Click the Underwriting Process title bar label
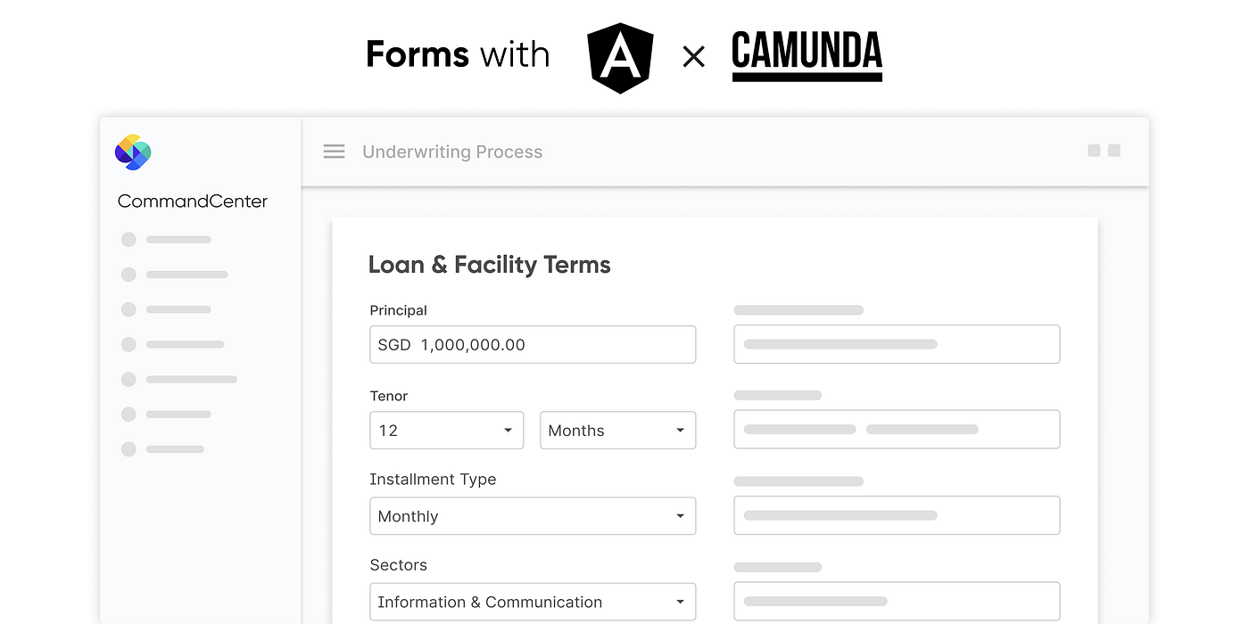Image resolution: width=1249 pixels, height=624 pixels. click(x=451, y=152)
